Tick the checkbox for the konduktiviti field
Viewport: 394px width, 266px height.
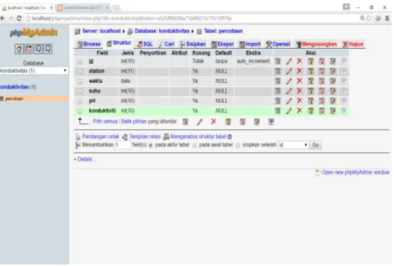80,111
